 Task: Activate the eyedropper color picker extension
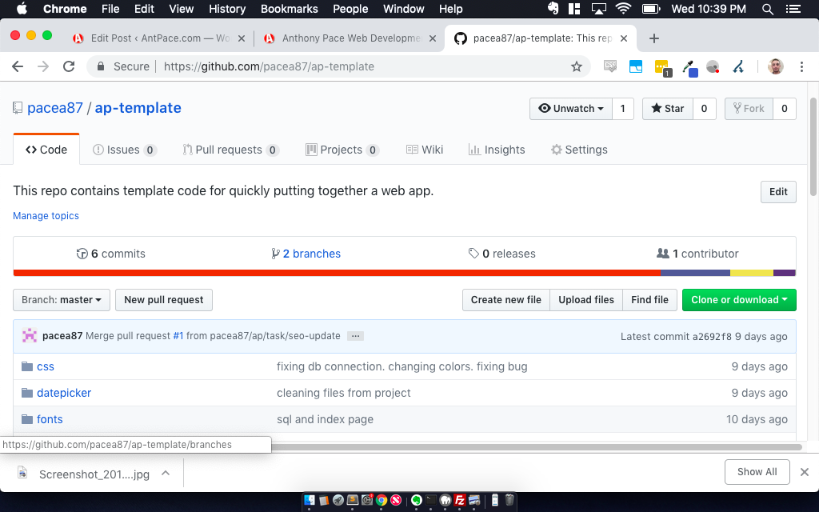[689, 68]
